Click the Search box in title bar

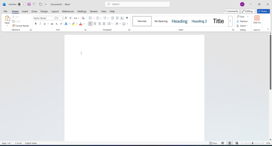pyautogui.click(x=137, y=4)
